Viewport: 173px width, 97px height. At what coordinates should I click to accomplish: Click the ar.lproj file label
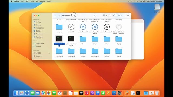tap(59, 20)
